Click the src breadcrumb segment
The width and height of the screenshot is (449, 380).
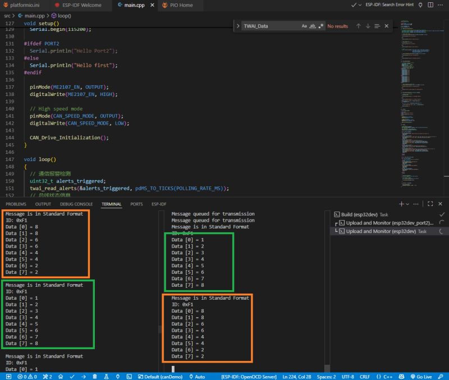[x=7, y=16]
